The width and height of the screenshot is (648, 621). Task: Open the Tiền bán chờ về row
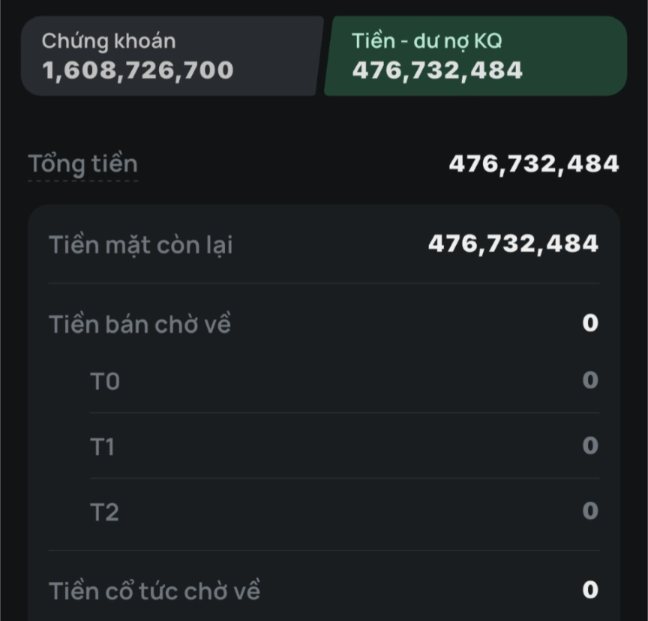(323, 324)
